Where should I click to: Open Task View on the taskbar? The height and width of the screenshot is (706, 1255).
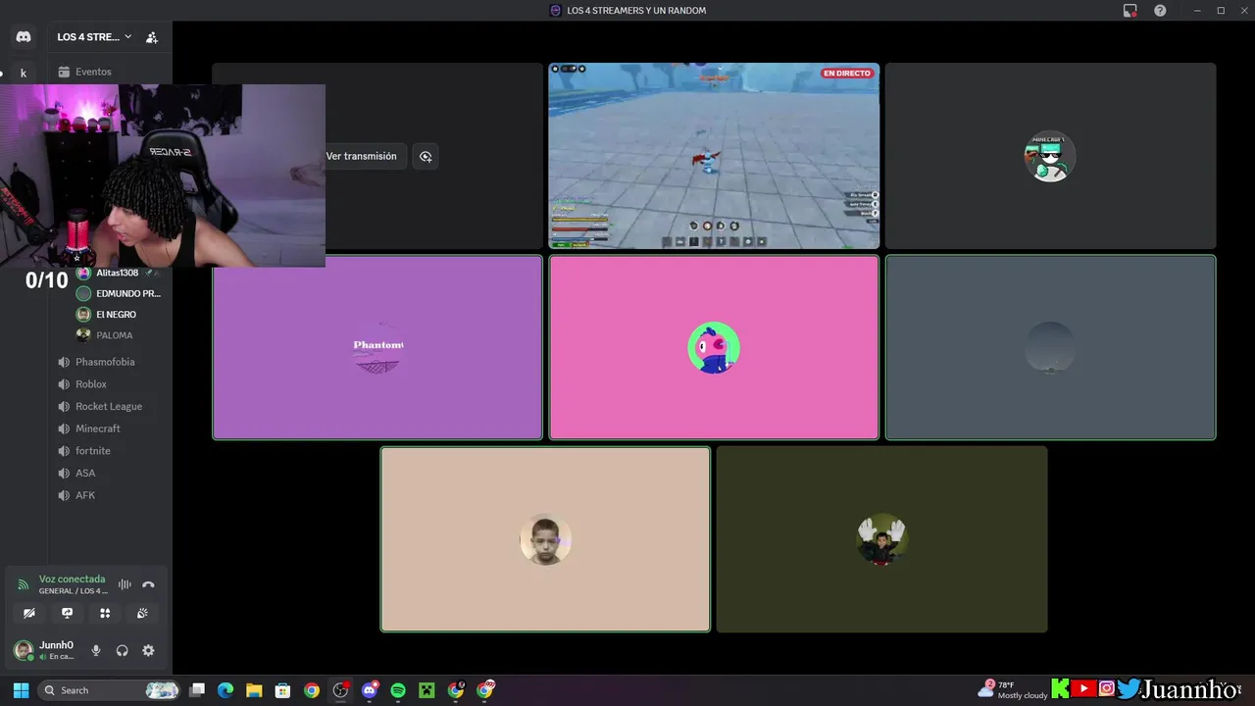click(x=197, y=690)
